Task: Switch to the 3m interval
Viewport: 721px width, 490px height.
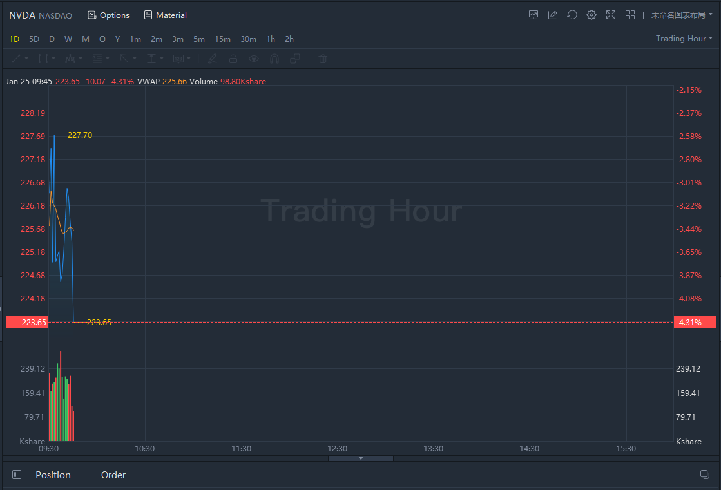Action: [x=178, y=39]
